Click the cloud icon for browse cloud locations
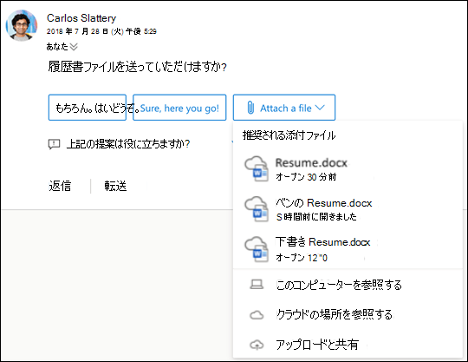Image resolution: width=468 pixels, height=362 pixels. coord(257,315)
